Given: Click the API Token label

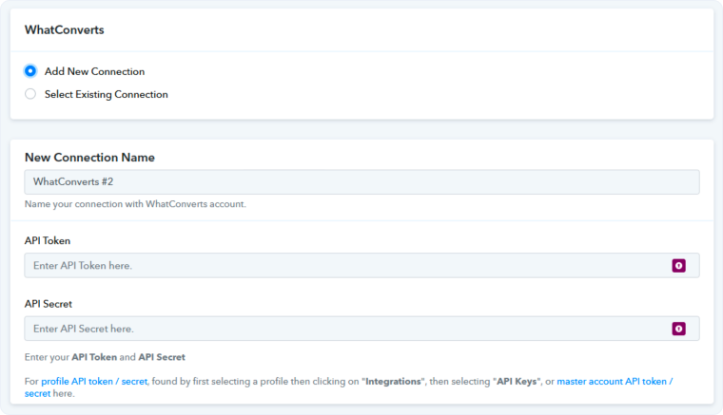Looking at the screenshot, I should click(x=48, y=240).
